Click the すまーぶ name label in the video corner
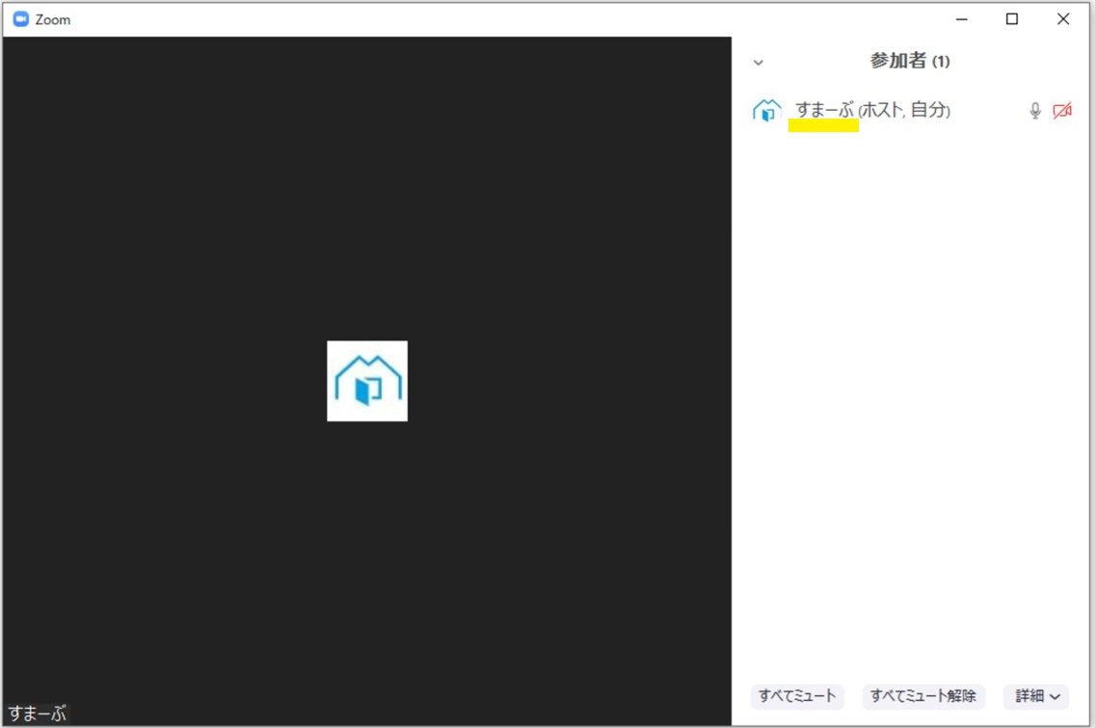This screenshot has height=728, width=1095. coord(37,714)
